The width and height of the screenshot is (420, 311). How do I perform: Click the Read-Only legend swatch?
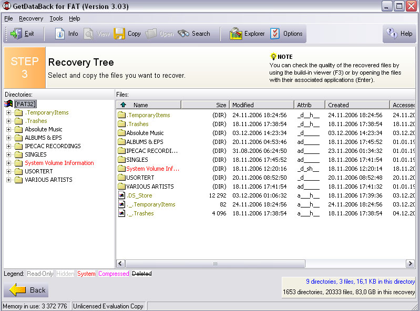coord(40,274)
